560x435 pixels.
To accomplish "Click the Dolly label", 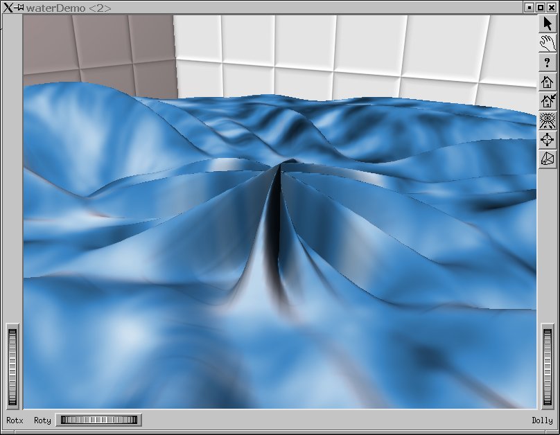I will [542, 420].
